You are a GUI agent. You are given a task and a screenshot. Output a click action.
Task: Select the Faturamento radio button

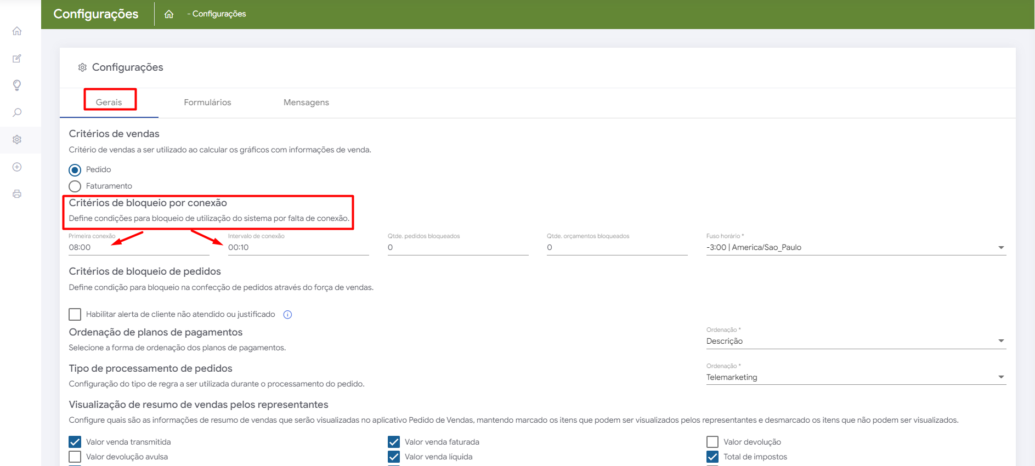[75, 186]
